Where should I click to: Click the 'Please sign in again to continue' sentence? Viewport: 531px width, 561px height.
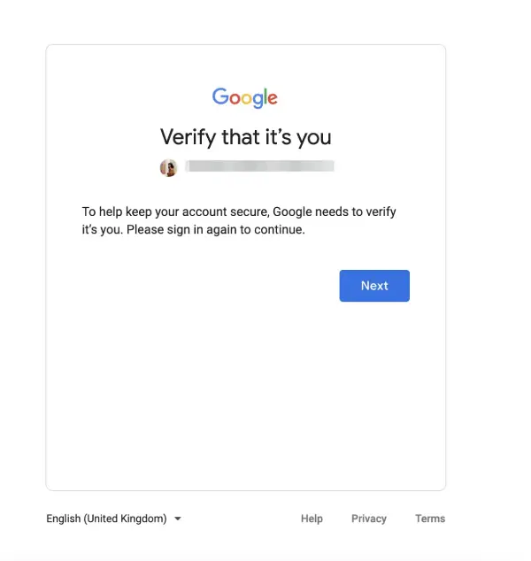215,229
